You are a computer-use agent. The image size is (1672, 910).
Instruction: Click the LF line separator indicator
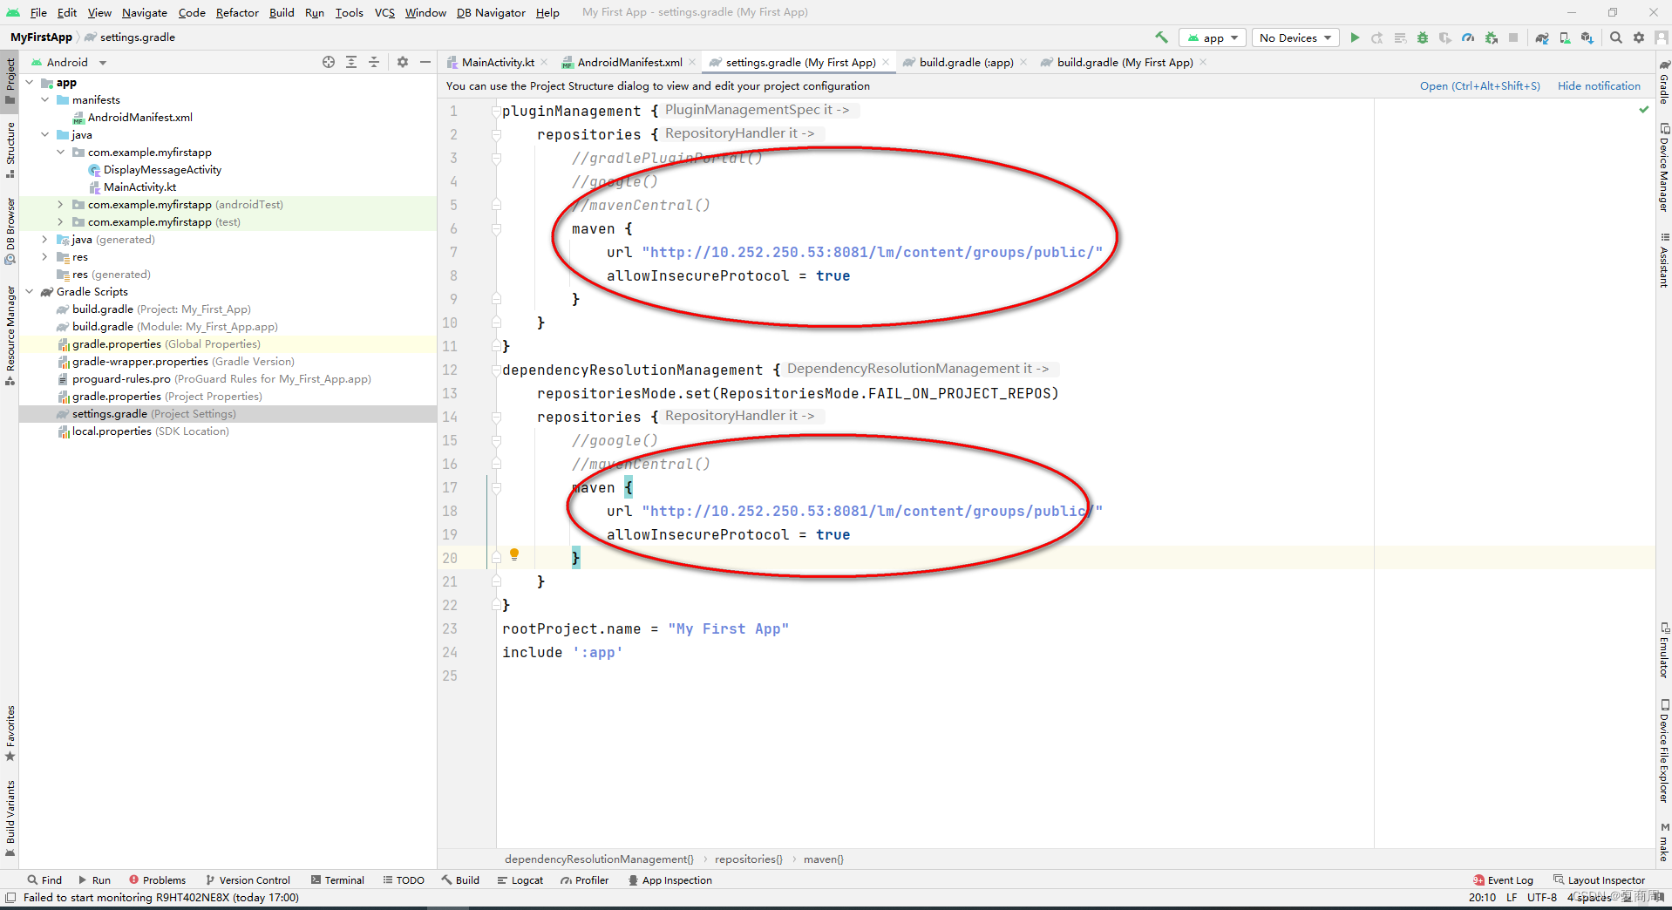1512,897
